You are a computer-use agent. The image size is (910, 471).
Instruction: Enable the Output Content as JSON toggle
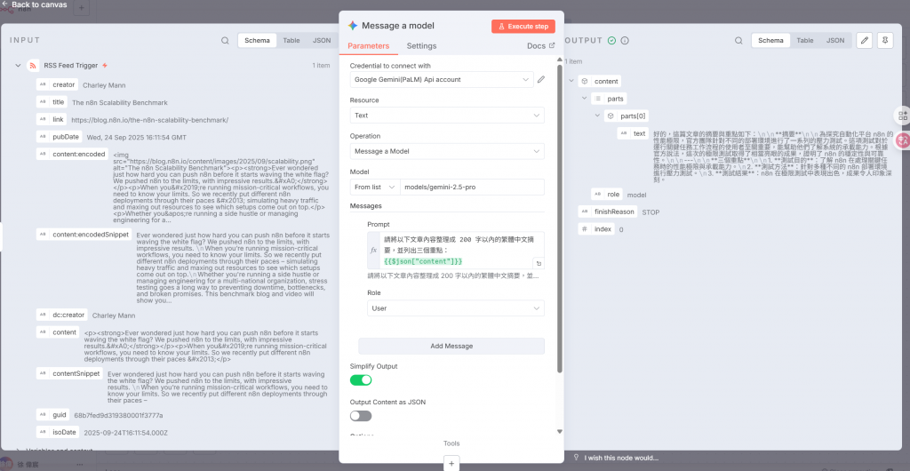tap(361, 416)
